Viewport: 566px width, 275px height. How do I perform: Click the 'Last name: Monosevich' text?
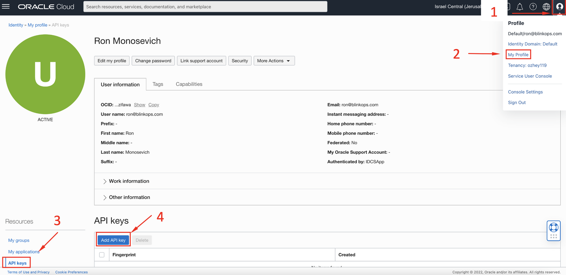[x=125, y=152]
